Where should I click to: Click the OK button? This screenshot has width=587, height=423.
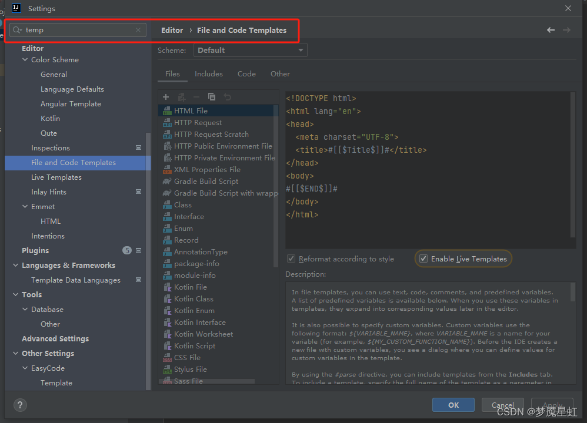453,405
